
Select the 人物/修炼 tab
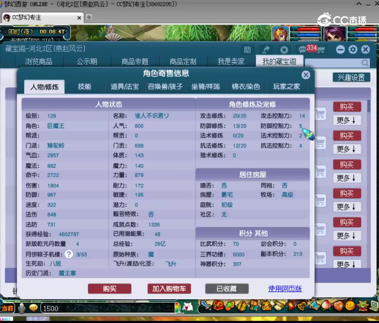45,87
